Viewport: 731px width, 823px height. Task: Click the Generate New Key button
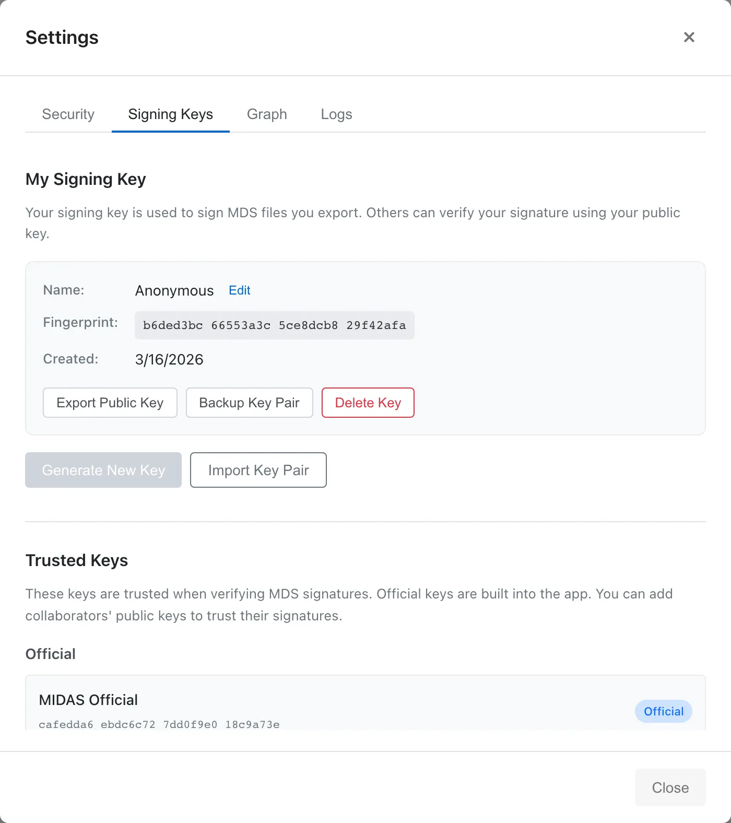pyautogui.click(x=103, y=470)
